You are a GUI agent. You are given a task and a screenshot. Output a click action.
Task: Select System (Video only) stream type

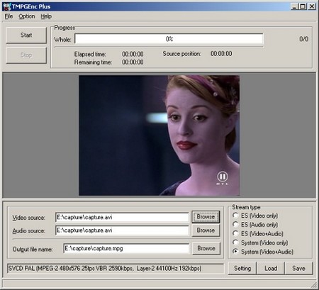pos(235,242)
